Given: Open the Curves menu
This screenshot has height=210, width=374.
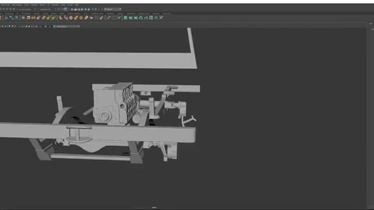Looking at the screenshot, I should [26, 5].
